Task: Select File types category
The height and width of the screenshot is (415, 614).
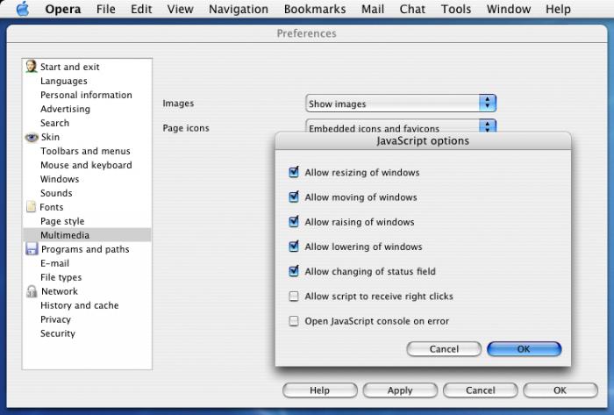Action: point(61,277)
